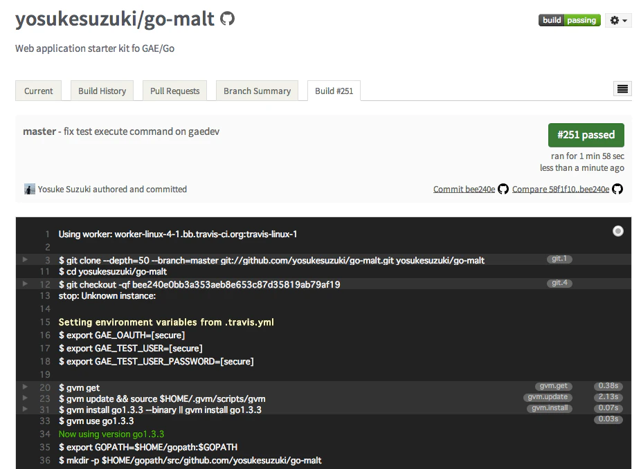Click the hamburger list icon beside tabs
This screenshot has height=469, width=641.
tap(622, 89)
